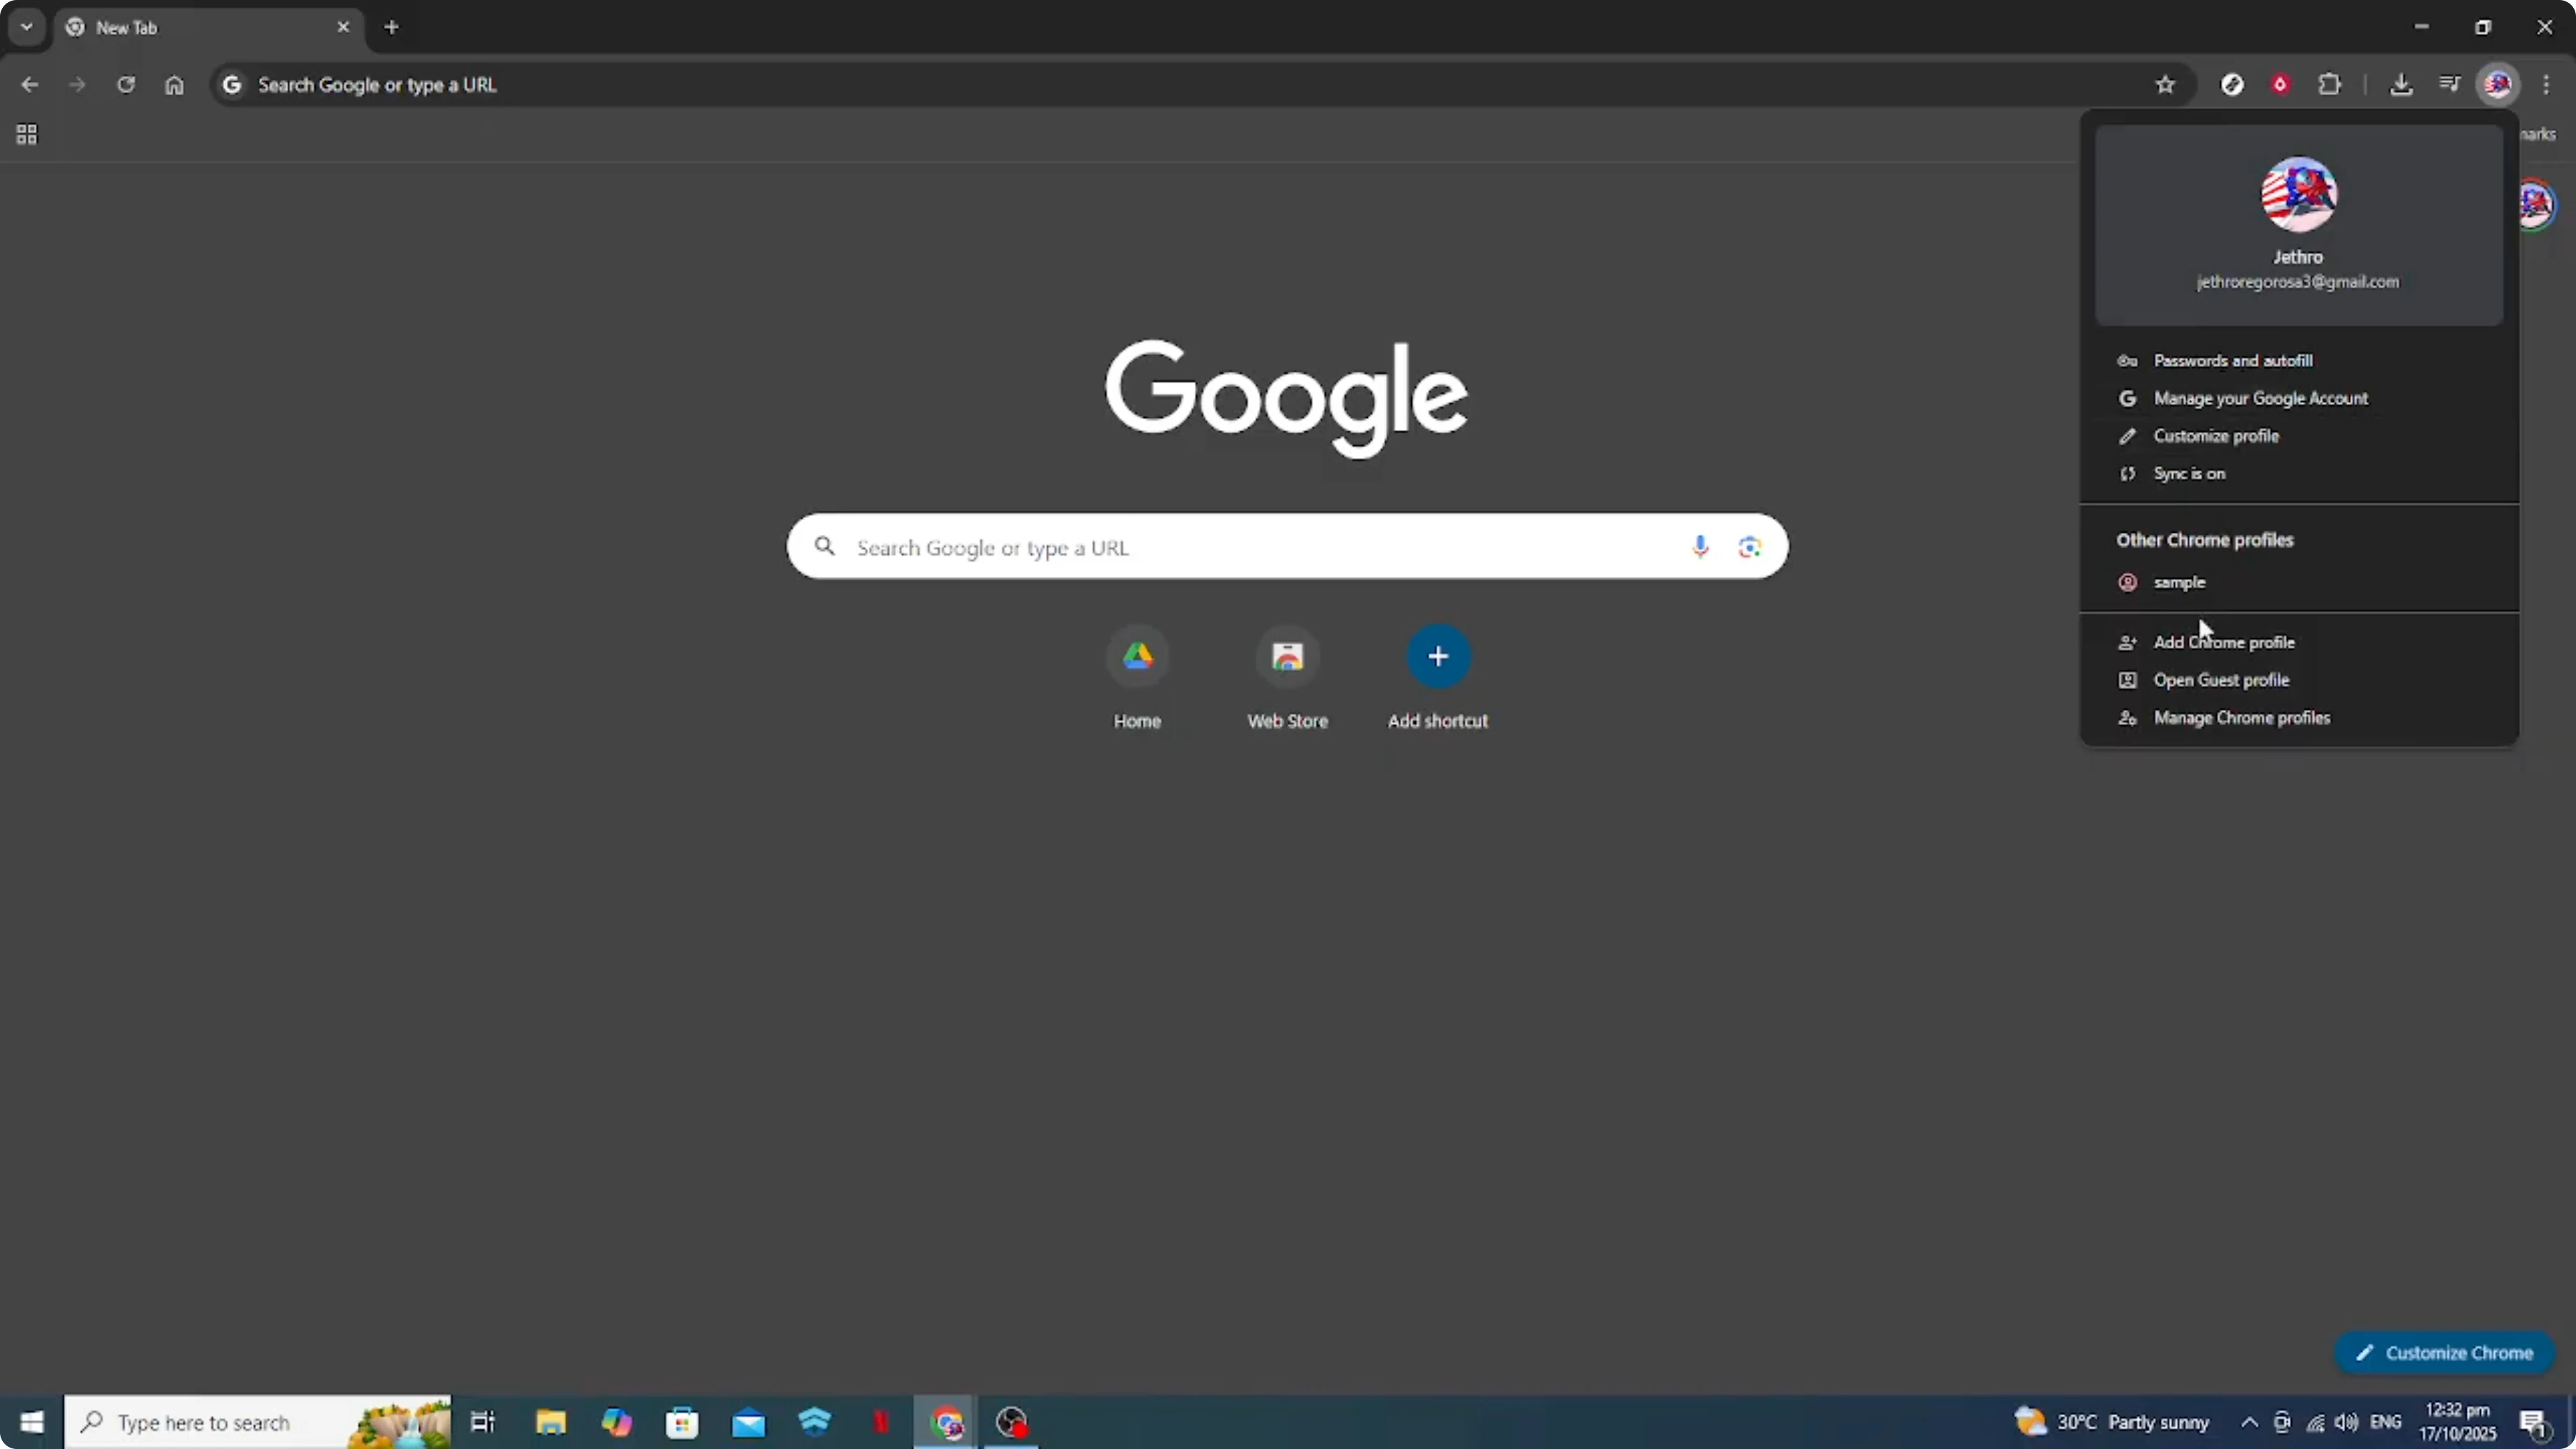
Task: Search by image with Google Lens icon
Action: pyautogui.click(x=1750, y=547)
